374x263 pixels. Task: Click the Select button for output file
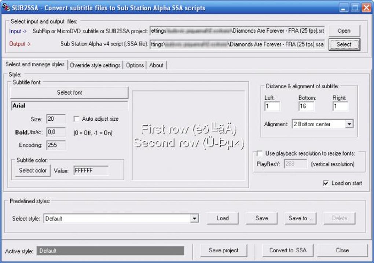tap(344, 44)
